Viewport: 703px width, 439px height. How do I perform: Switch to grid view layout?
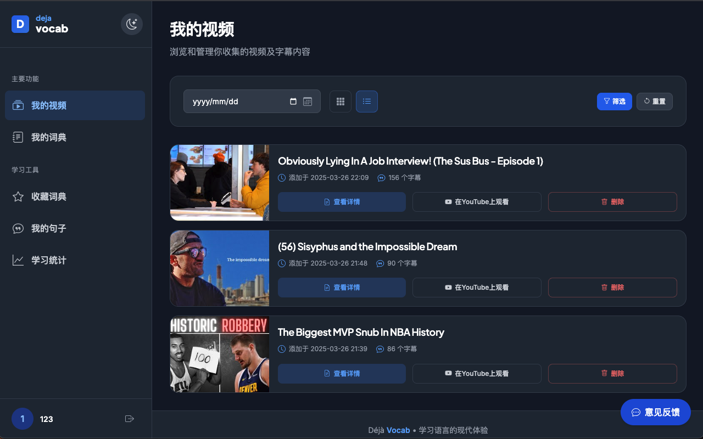341,102
